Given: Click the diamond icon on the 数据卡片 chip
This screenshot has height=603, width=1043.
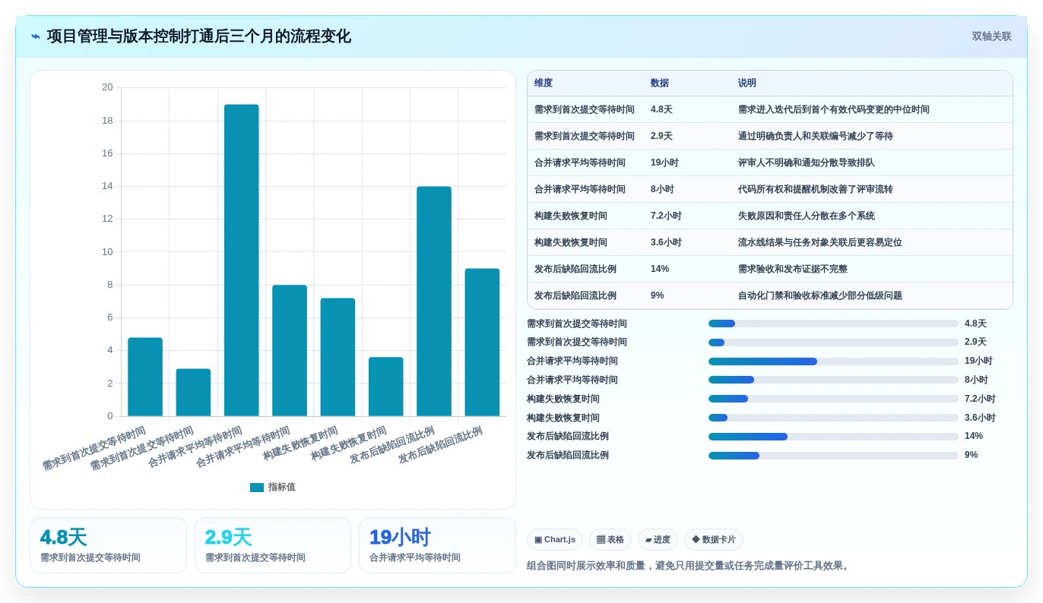Looking at the screenshot, I should [x=696, y=540].
